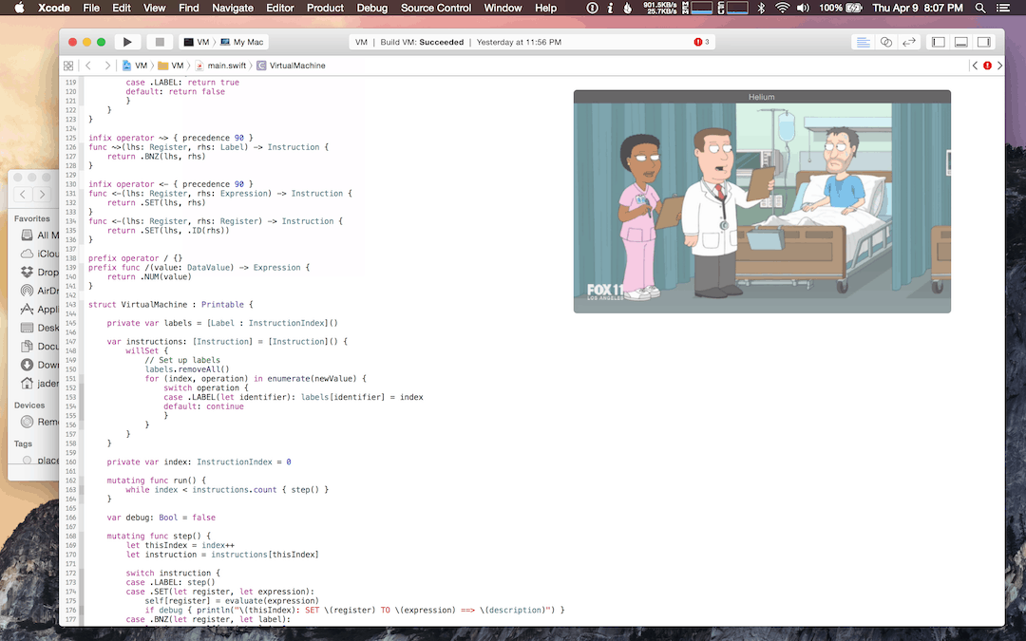Switch to the Version editor
Viewport: 1026px width, 641px height.
pyautogui.click(x=910, y=42)
